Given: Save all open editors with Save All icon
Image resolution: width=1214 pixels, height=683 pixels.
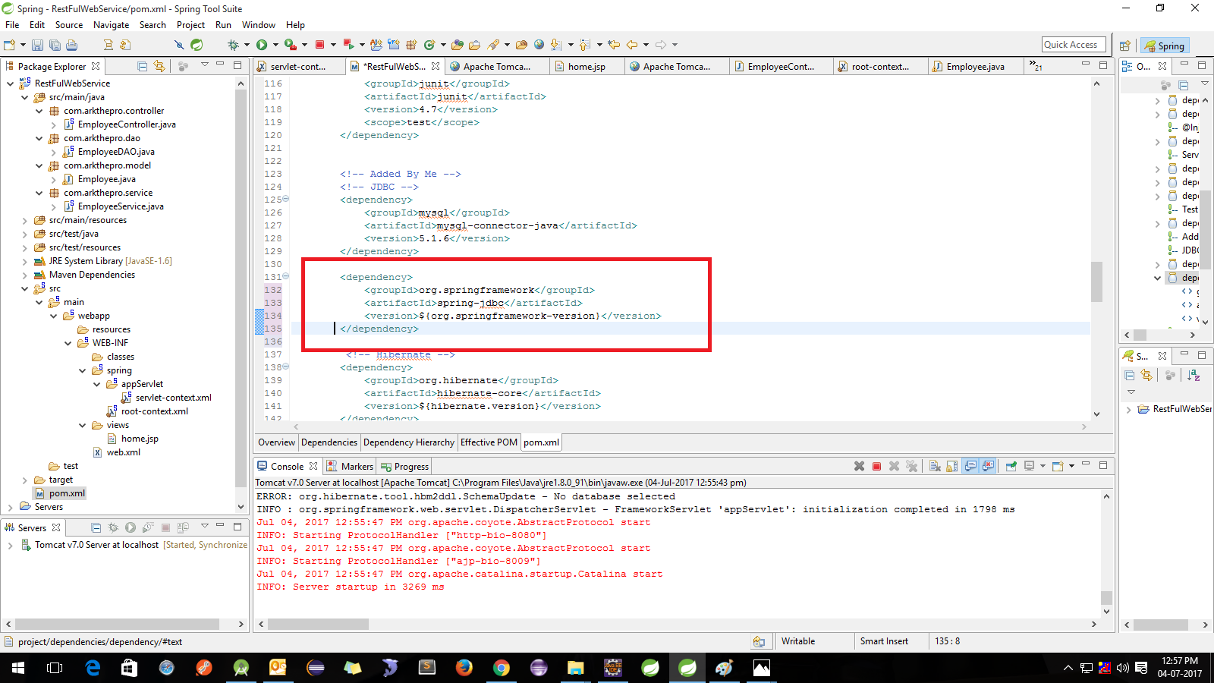Looking at the screenshot, I should (x=55, y=45).
